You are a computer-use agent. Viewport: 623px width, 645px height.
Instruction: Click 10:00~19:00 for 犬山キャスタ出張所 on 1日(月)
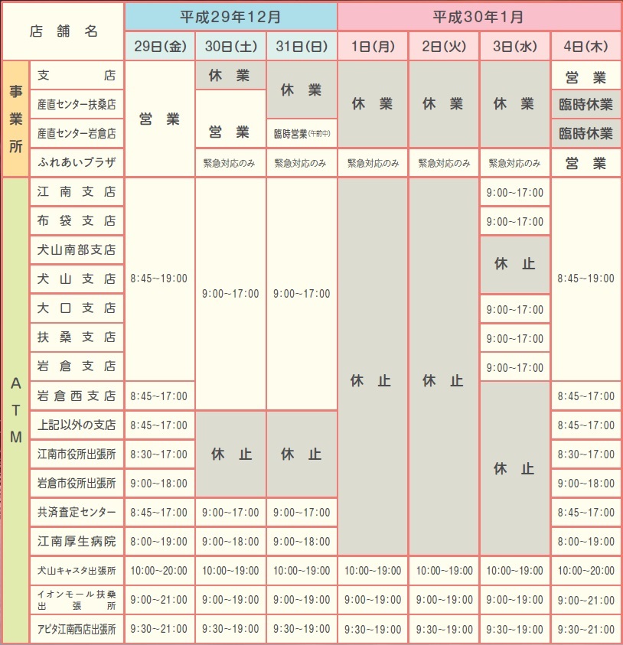373,571
